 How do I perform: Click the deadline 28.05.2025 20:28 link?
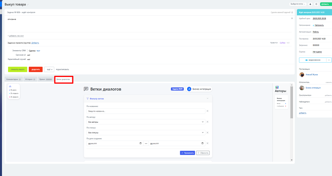[x=319, y=19]
